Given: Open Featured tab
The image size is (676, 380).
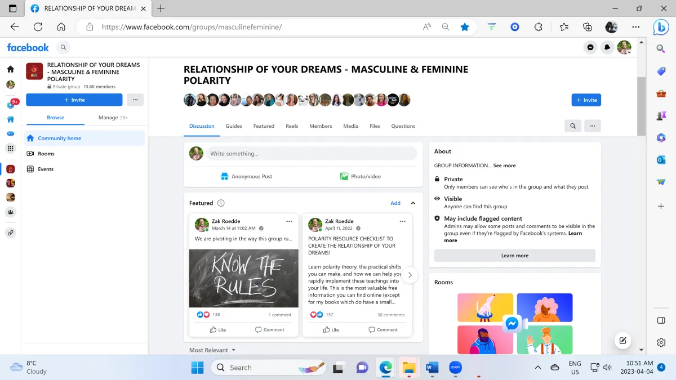Looking at the screenshot, I should pos(264,126).
